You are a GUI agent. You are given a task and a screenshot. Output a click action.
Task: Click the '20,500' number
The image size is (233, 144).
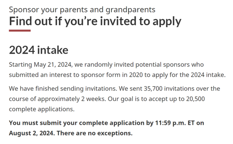coord(196,99)
